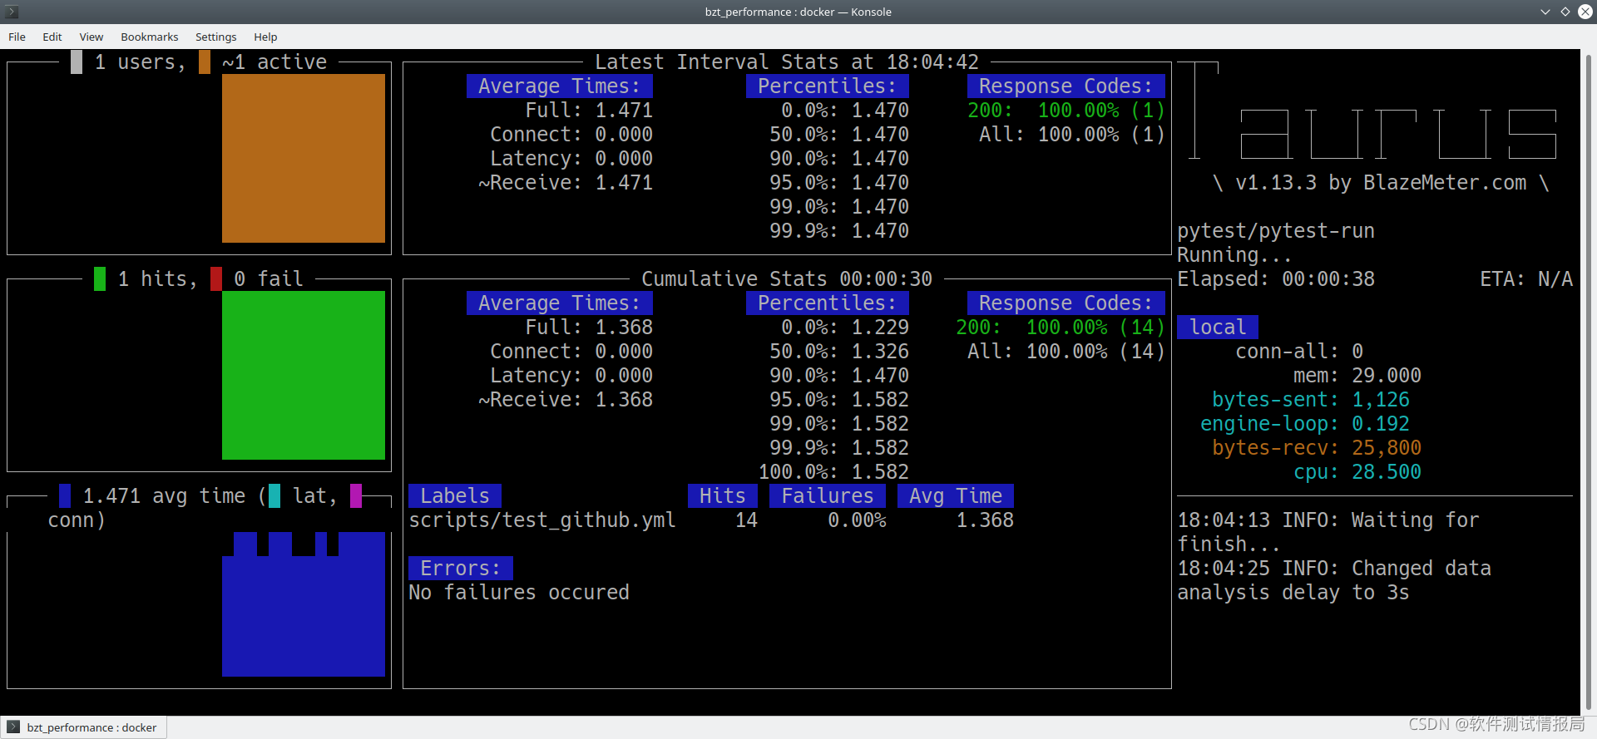Open the Help menu
Screen dimensions: 1597x739
pyautogui.click(x=265, y=37)
